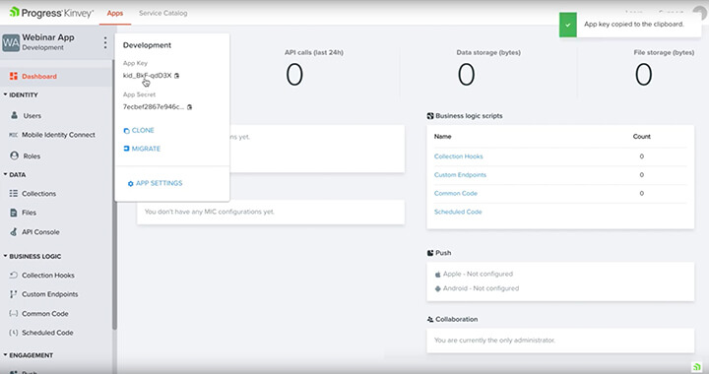Click the MIGRATE environment link
The image size is (709, 374).
tap(142, 149)
